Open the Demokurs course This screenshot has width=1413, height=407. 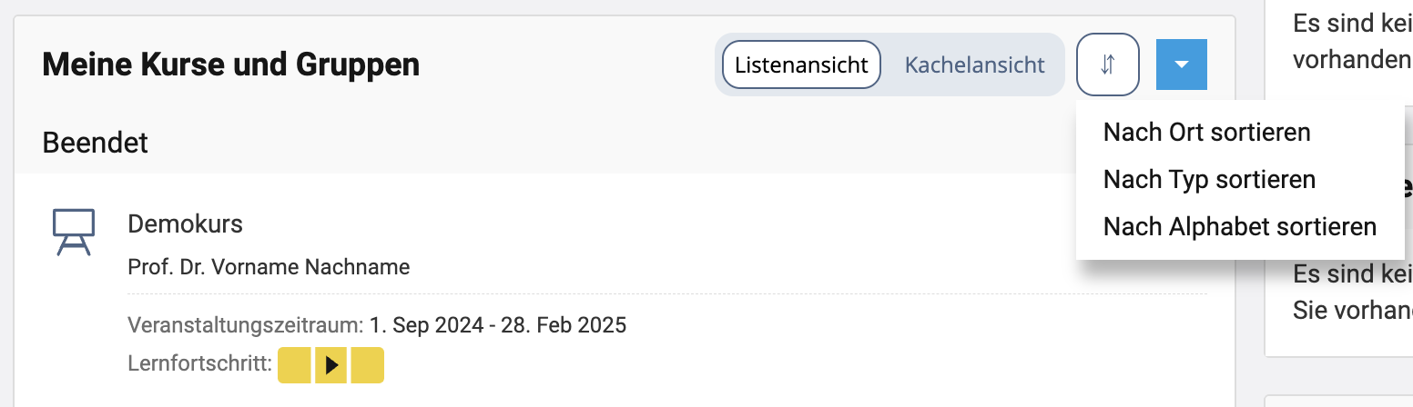(x=185, y=223)
